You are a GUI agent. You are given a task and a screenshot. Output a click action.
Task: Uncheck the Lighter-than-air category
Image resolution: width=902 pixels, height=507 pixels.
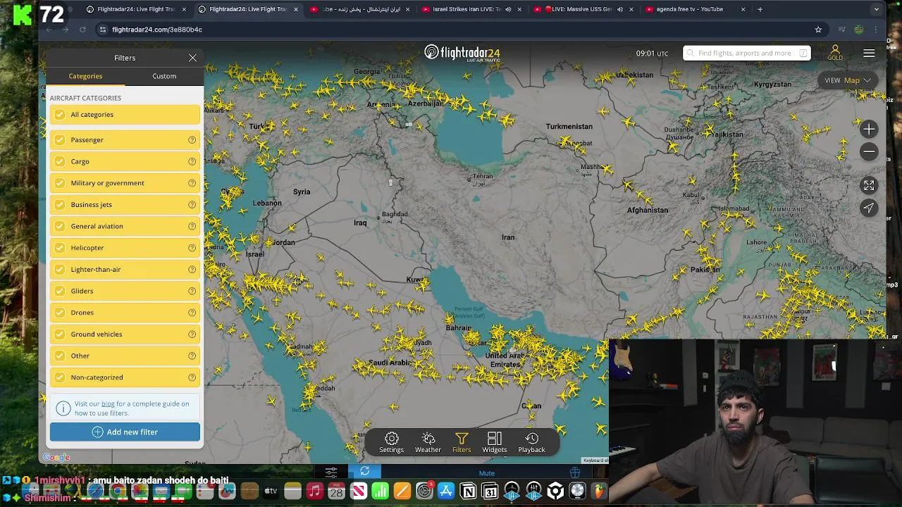[60, 270]
